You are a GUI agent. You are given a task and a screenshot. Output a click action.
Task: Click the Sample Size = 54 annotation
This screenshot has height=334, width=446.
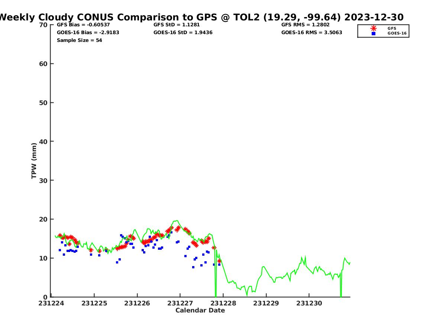(x=79, y=40)
